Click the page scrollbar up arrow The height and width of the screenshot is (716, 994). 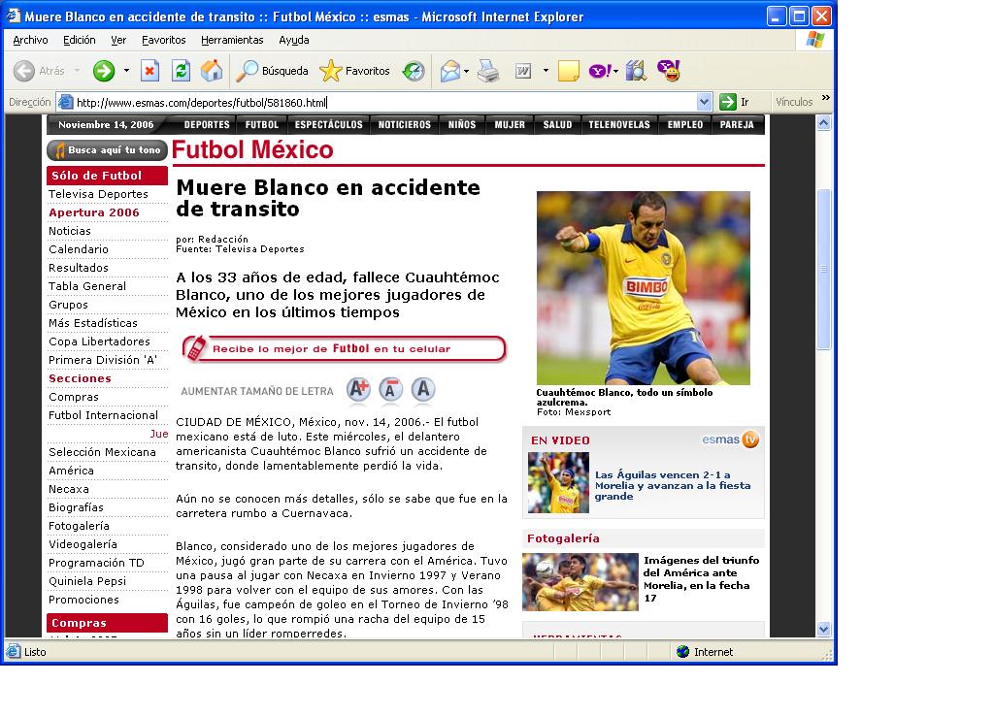[823, 123]
